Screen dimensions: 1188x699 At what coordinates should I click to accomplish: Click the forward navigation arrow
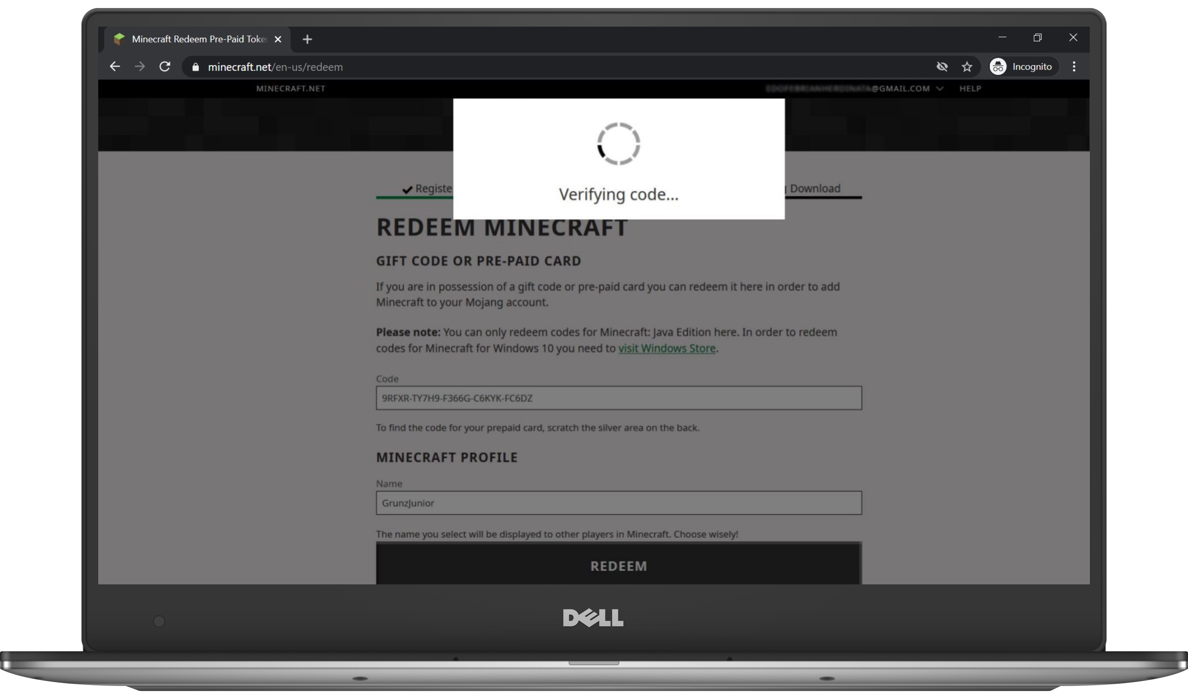coord(139,66)
